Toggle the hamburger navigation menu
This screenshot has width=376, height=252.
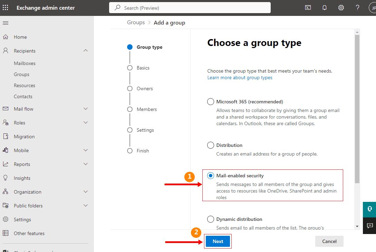click(x=6, y=23)
